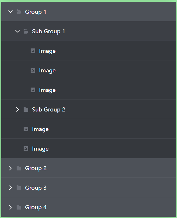
Task: Select the second Image under Sub Group 1
Action: click(89, 70)
